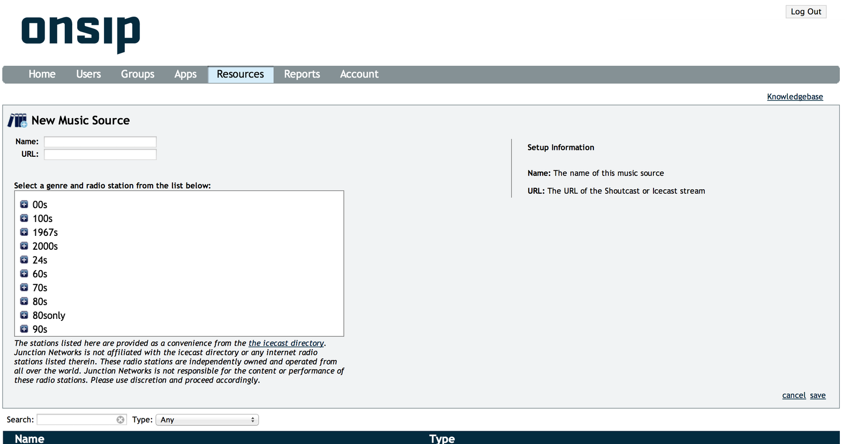Screen dimensions: 857x444
Task: Expand the 100s genre node
Action: click(x=24, y=218)
